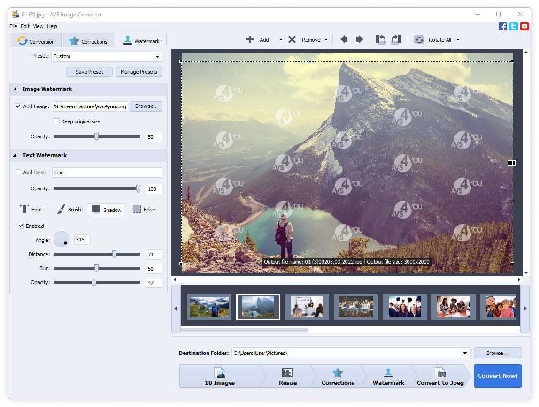Open the Preset Custom dropdown

pos(107,57)
